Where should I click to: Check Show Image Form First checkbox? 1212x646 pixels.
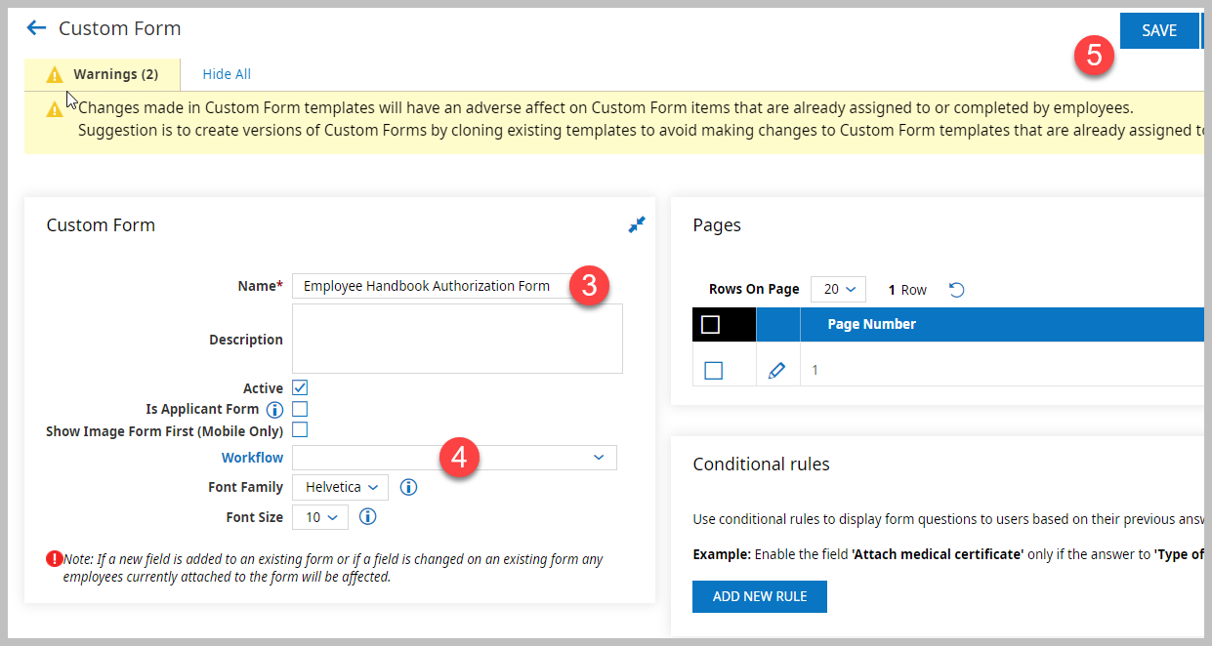(x=301, y=430)
